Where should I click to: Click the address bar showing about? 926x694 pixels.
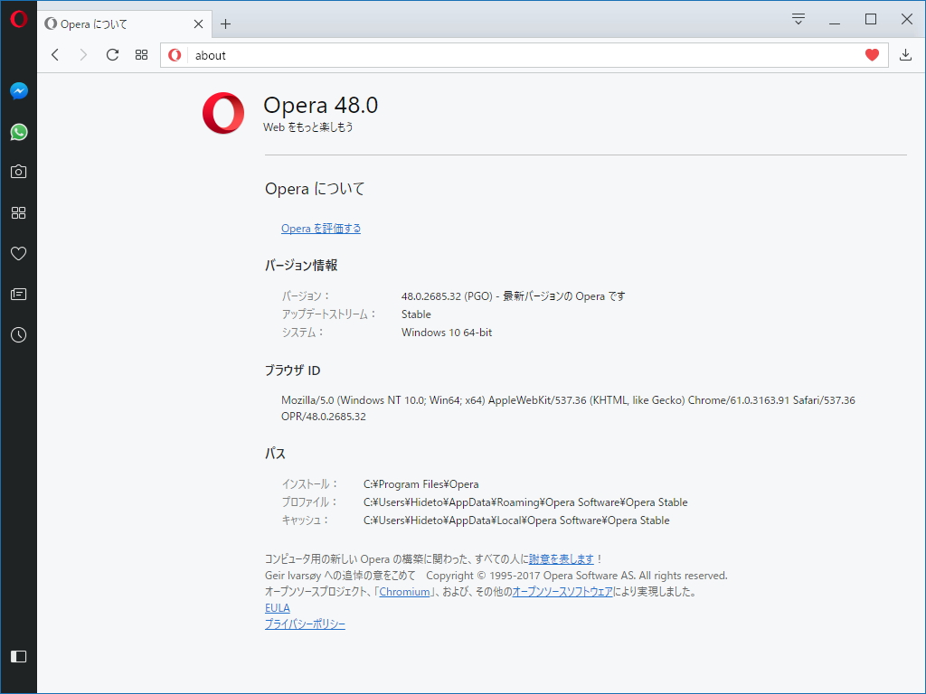click(x=362, y=55)
